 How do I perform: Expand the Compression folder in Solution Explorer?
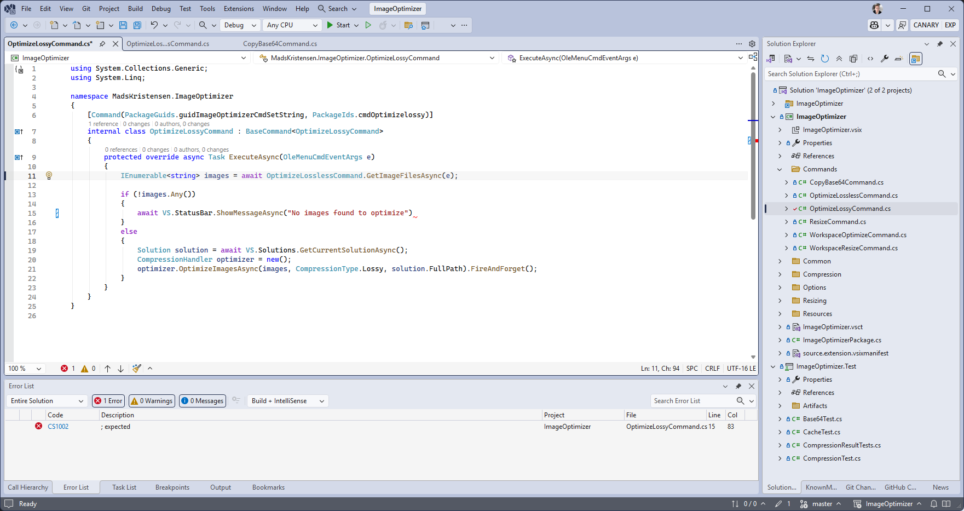(x=780, y=274)
